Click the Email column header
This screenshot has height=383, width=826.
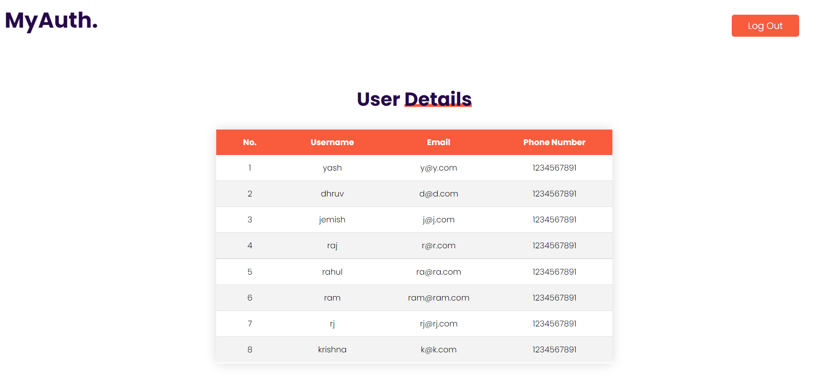click(x=439, y=142)
